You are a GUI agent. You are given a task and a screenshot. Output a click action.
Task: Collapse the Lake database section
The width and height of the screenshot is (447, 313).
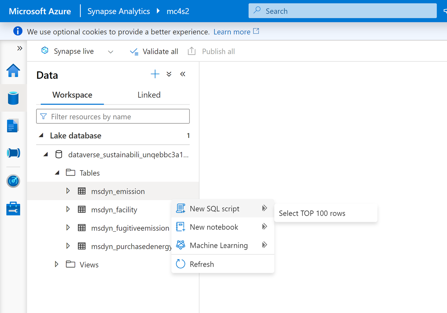(41, 135)
